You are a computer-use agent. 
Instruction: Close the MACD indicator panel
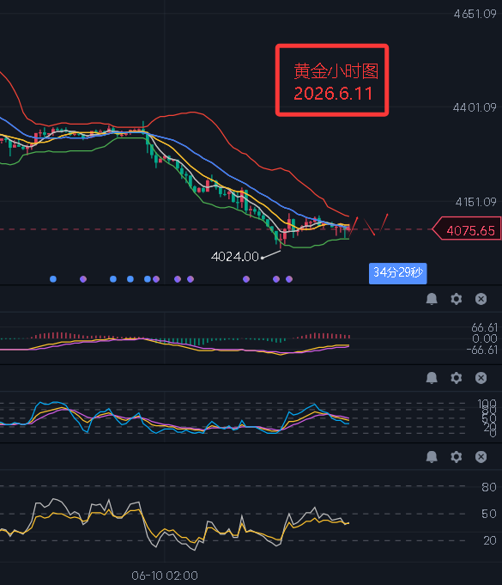481,299
